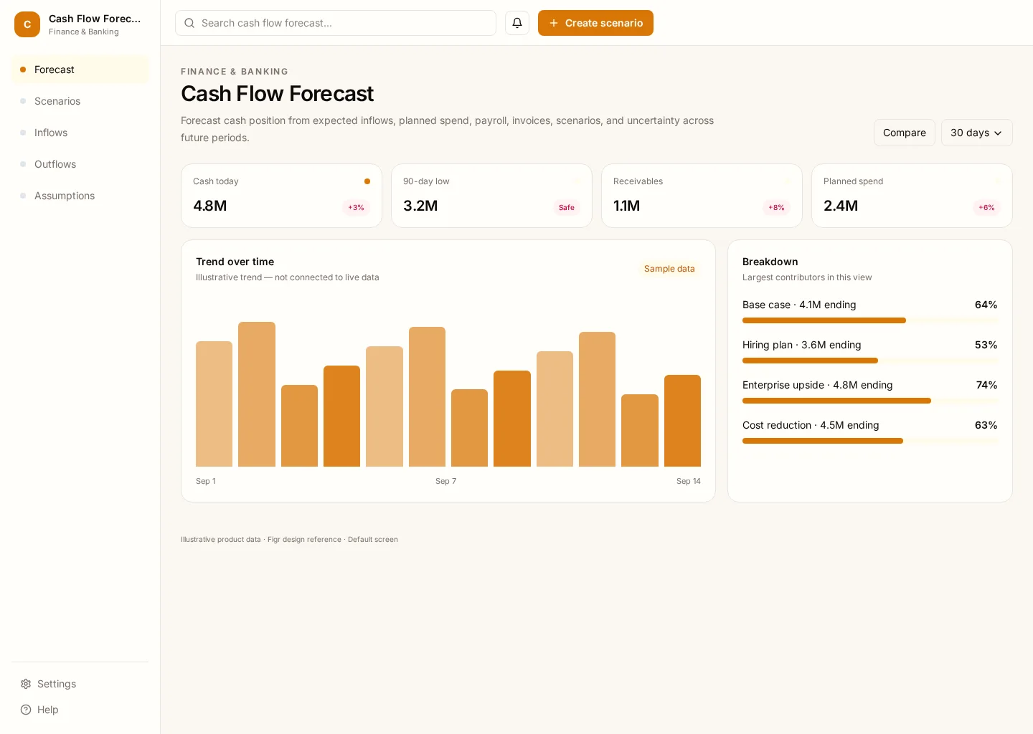1033x734 pixels.
Task: Click the last chart bar above Sep 14
Action: [682, 421]
